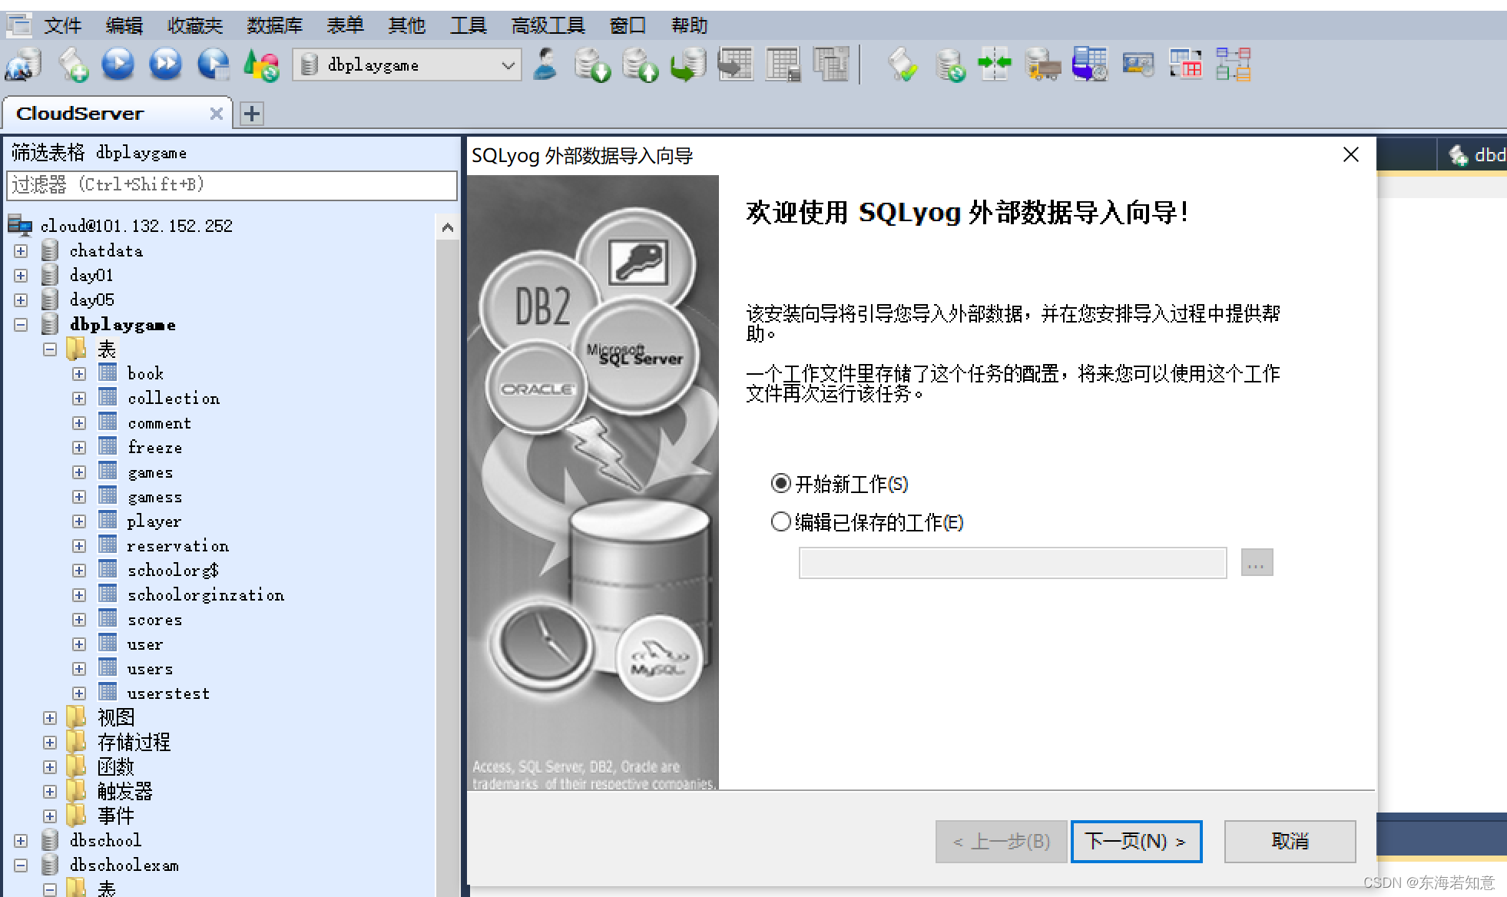Open the 收藏夹 menu

195,25
